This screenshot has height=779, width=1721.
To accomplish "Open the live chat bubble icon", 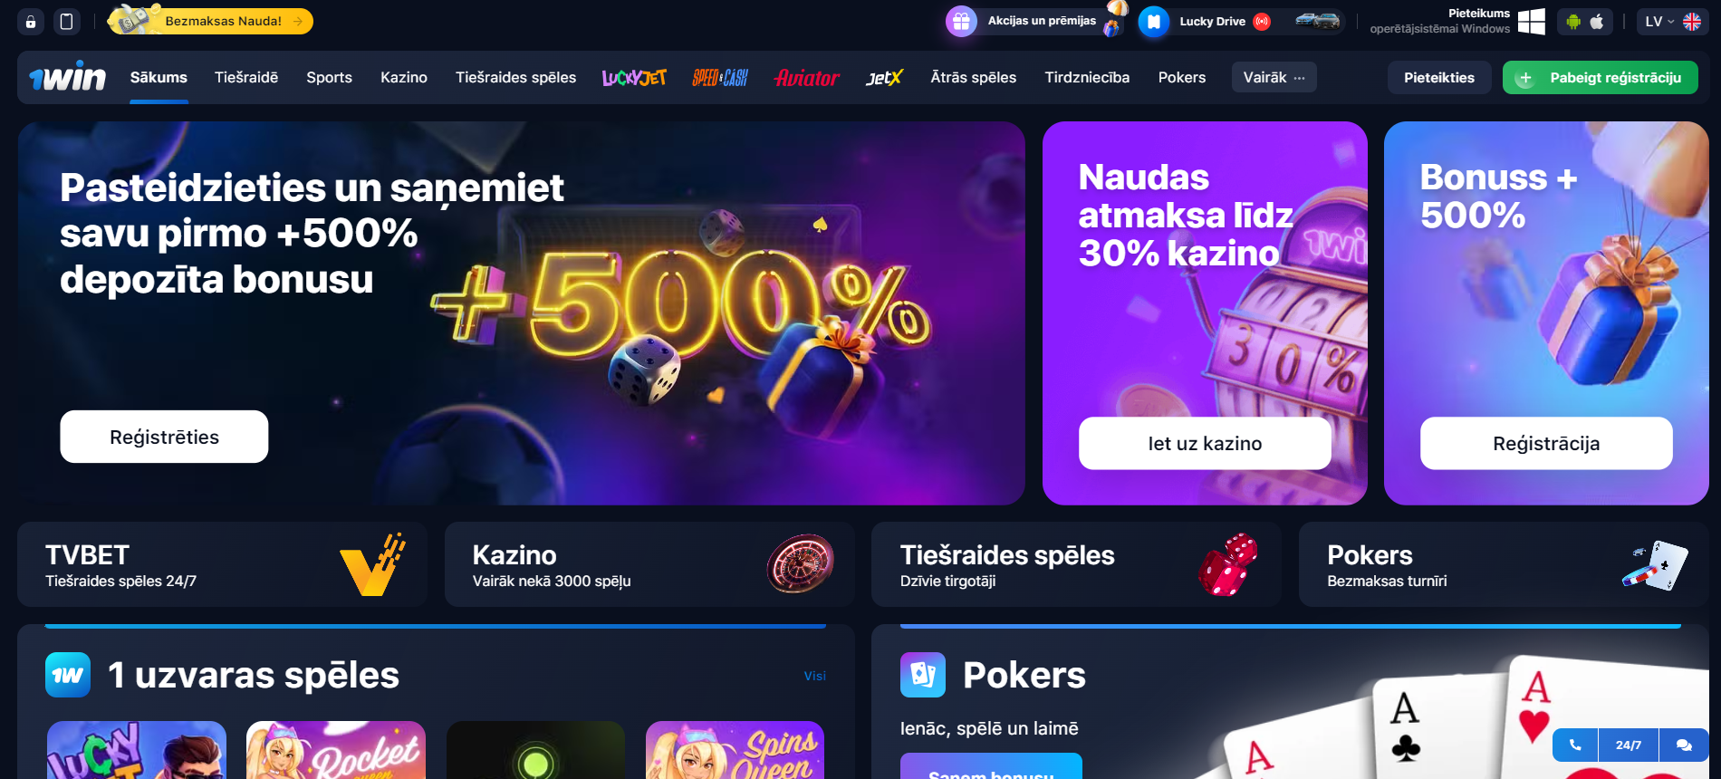I will [1684, 745].
